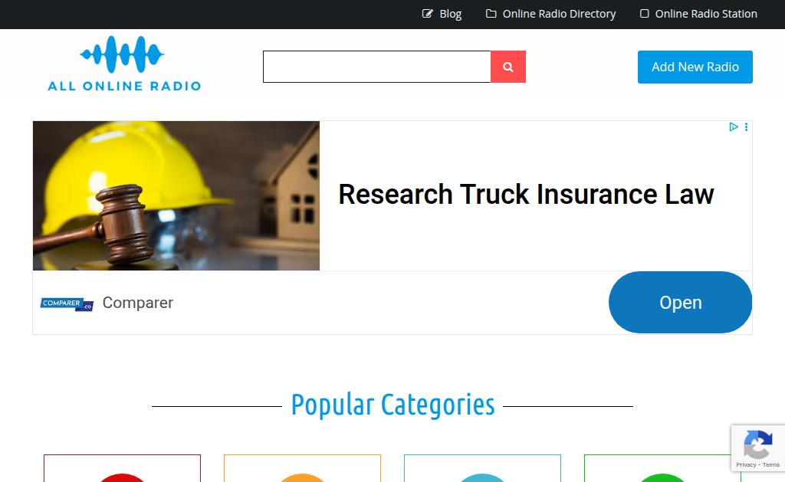The height and width of the screenshot is (482, 785).
Task: Click the pencil edit icon beside Blog
Action: (x=428, y=14)
